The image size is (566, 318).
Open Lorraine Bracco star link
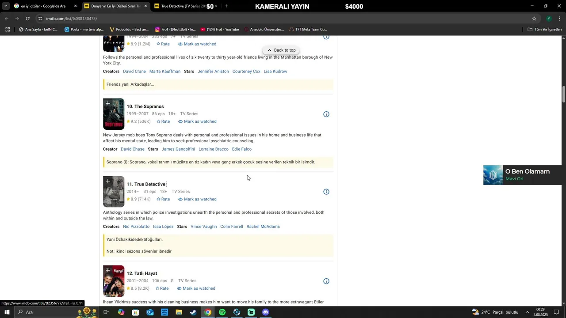click(x=214, y=149)
